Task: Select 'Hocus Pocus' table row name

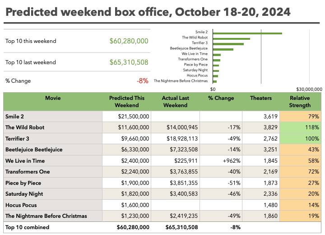Action: pos(21,205)
